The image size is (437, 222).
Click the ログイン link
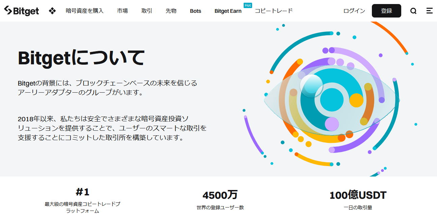tap(353, 11)
